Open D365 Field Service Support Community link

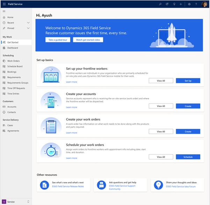coord(122,188)
